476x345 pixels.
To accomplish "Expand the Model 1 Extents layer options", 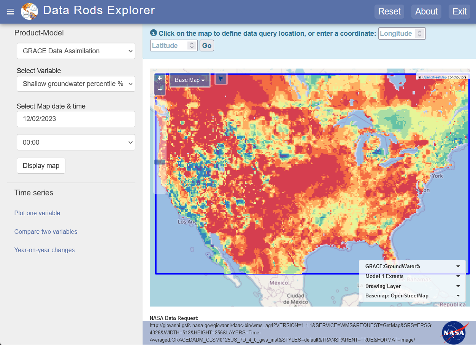I will coord(458,276).
